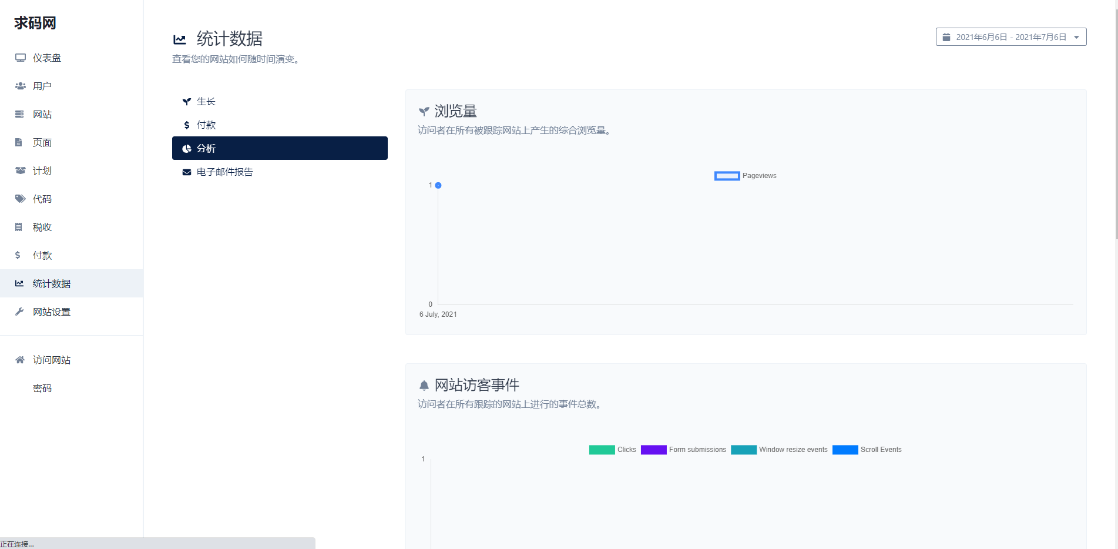Image resolution: width=1118 pixels, height=549 pixels.
Task: Click the 求码网 site logo
Action: tap(35, 23)
